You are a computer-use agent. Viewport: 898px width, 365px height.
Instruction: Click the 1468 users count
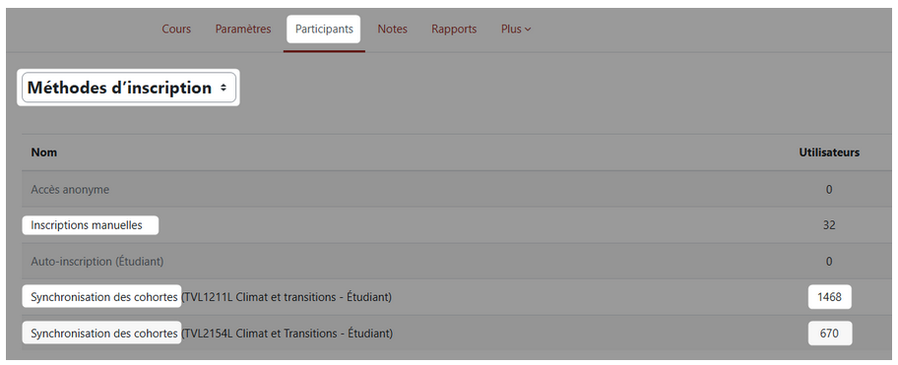(829, 297)
